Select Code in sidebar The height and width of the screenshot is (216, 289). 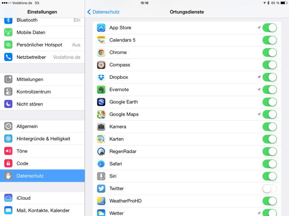pyautogui.click(x=42, y=163)
